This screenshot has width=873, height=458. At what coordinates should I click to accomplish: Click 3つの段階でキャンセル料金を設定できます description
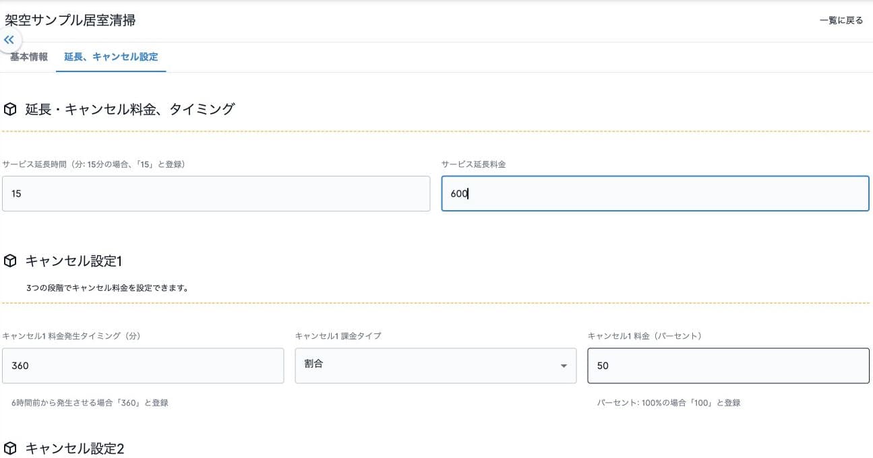[x=107, y=288]
